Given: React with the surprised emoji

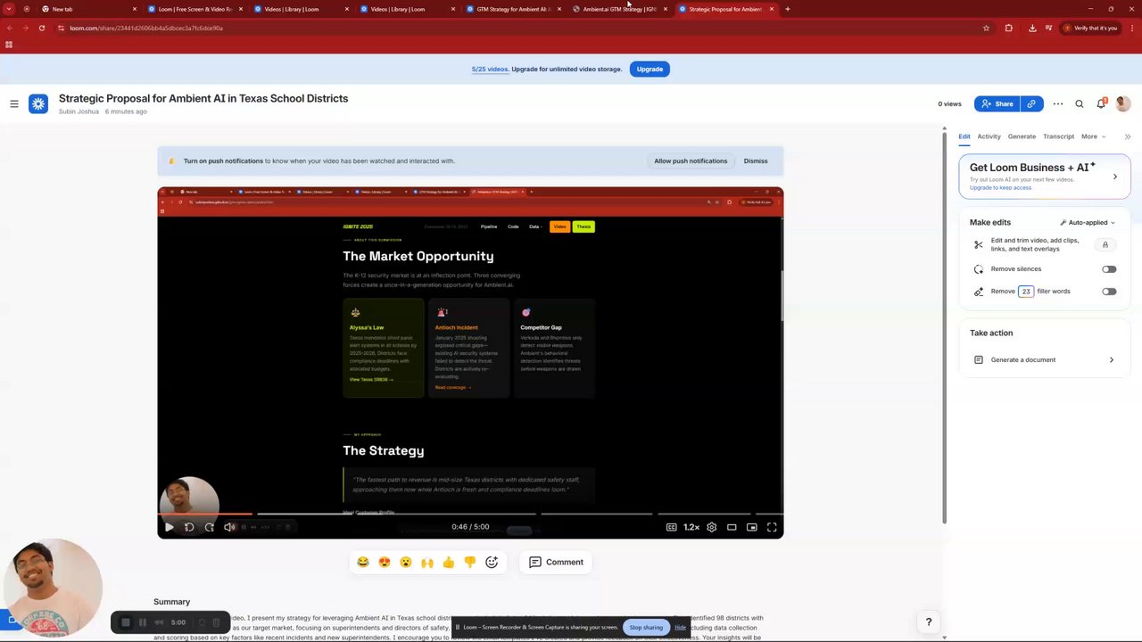Looking at the screenshot, I should tap(406, 562).
